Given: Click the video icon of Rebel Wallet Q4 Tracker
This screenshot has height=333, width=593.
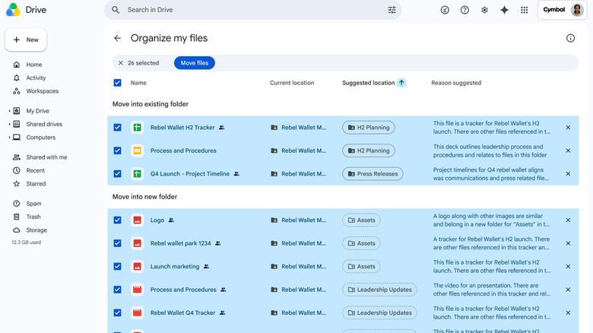Looking at the screenshot, I should (x=138, y=312).
